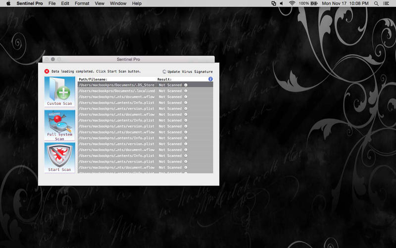Open the Window menu
The image size is (396, 248).
click(x=118, y=3)
